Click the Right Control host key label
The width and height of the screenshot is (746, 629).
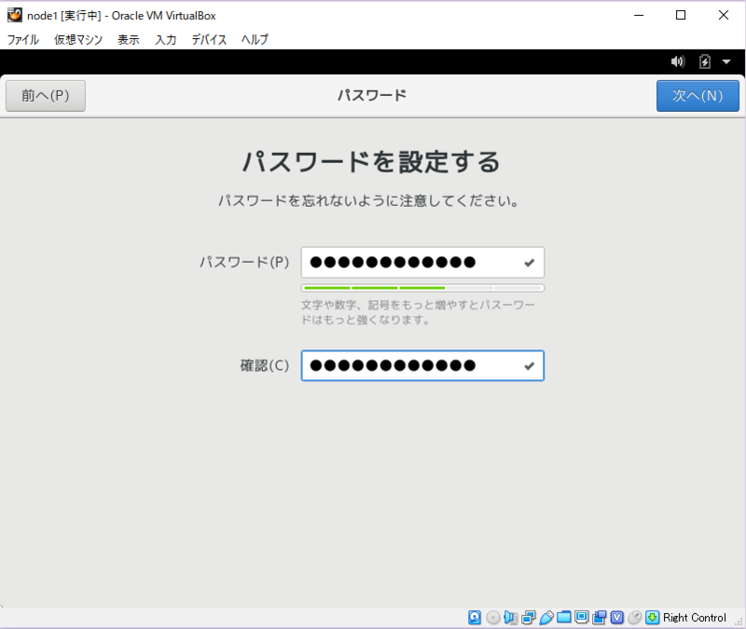pyautogui.click(x=695, y=618)
